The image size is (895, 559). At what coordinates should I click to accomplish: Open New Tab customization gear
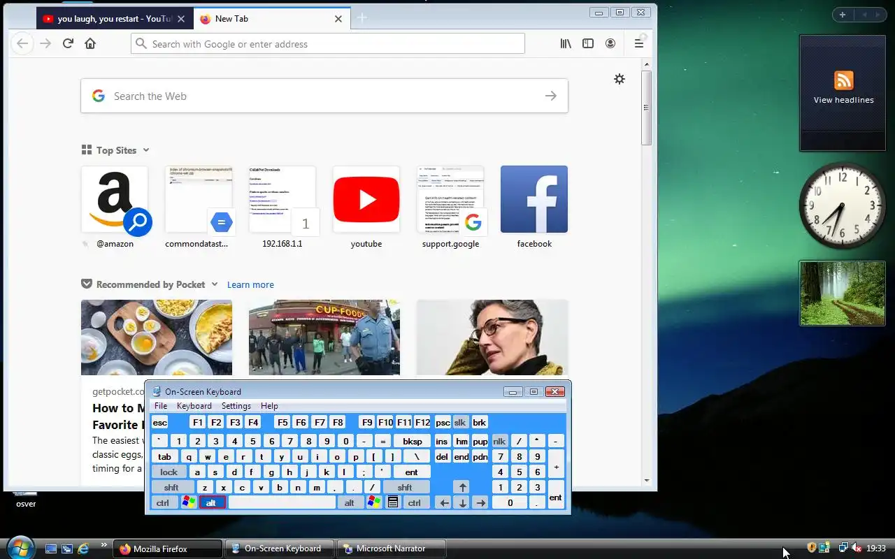pos(620,79)
